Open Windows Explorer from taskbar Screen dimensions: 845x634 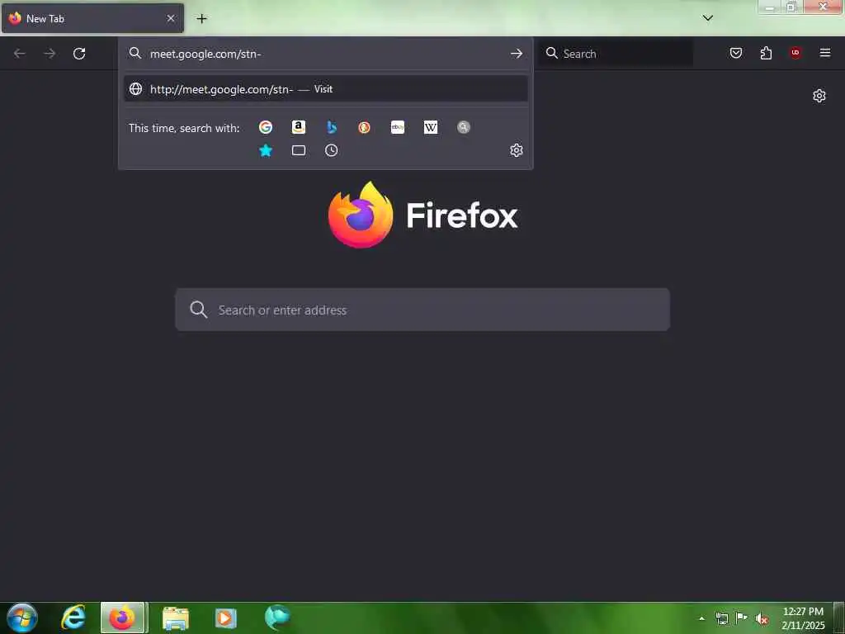click(176, 618)
